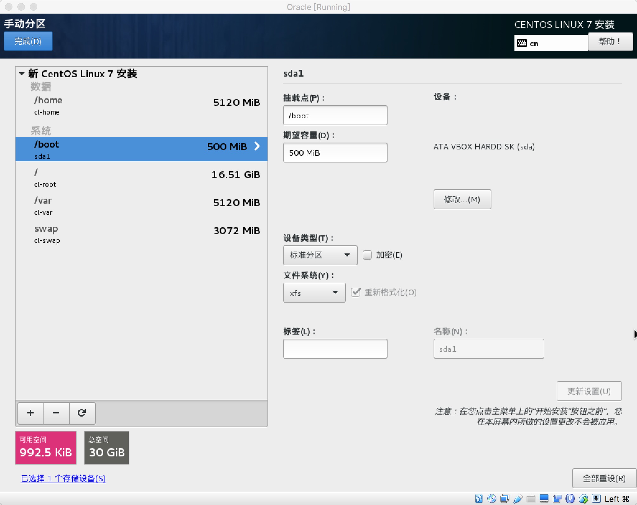This screenshot has height=505, width=637.
Task: Click the Left ⌘ host key indicator
Action: [x=617, y=499]
